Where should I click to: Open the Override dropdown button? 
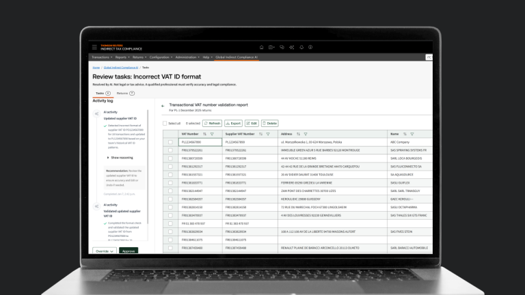pyautogui.click(x=105, y=251)
